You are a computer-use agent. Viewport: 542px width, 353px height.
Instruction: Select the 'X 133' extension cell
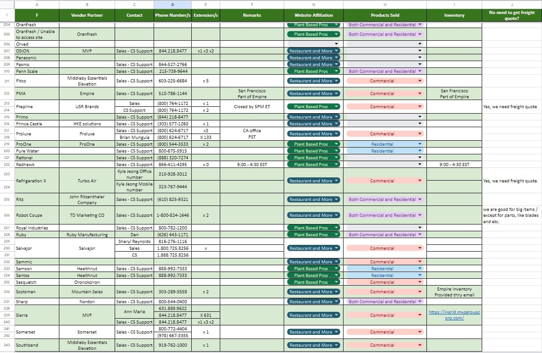(206, 137)
